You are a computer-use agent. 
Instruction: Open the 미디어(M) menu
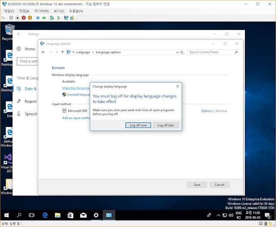click(x=41, y=11)
